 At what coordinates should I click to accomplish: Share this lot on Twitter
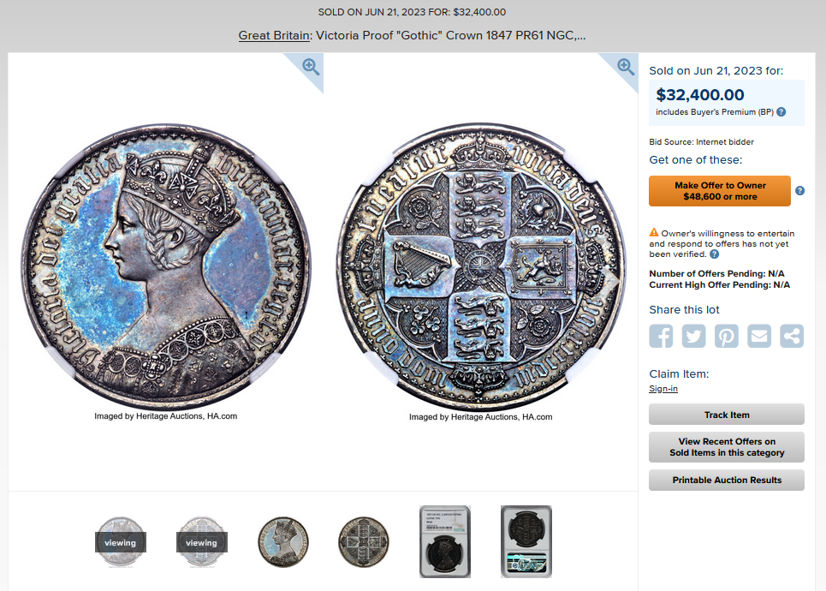[x=694, y=336]
